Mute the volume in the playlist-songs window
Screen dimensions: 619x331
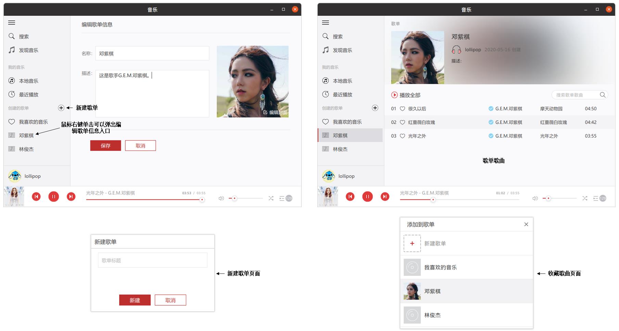pyautogui.click(x=535, y=198)
